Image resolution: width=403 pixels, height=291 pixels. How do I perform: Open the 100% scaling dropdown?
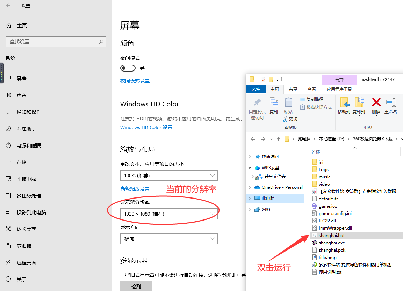pyautogui.click(x=169, y=176)
